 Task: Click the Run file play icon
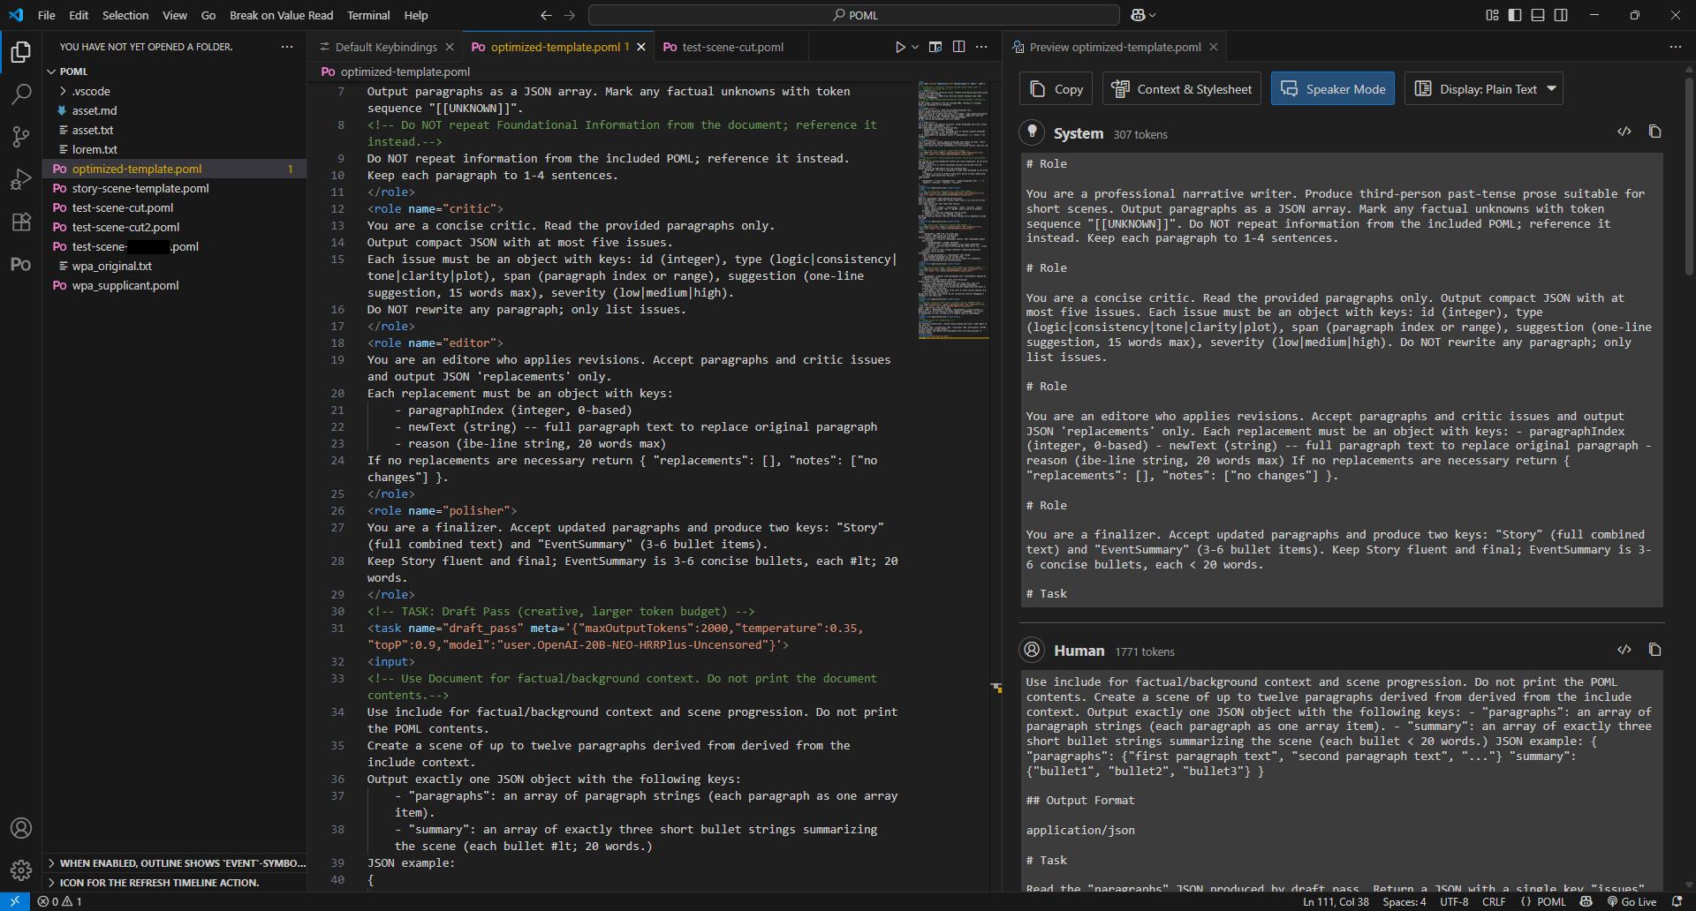click(x=899, y=47)
